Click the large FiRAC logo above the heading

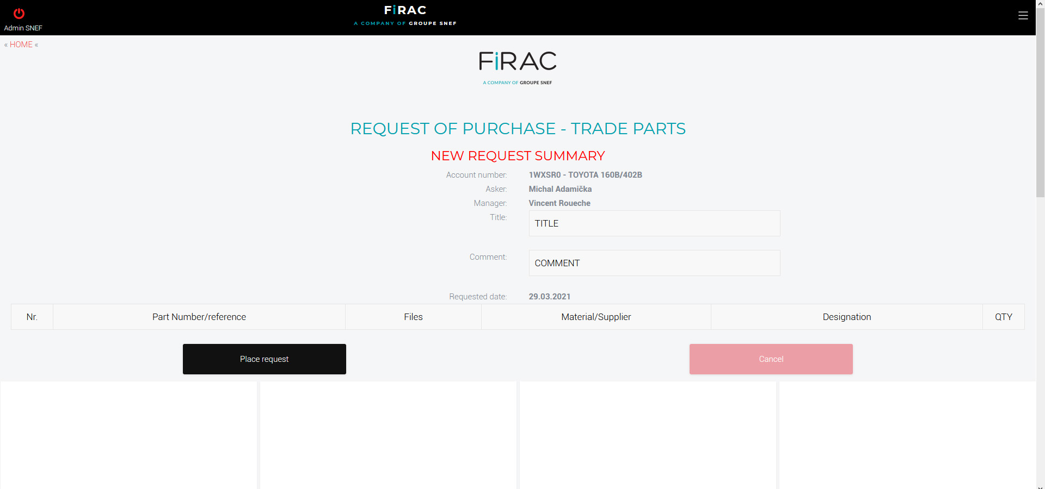[518, 67]
